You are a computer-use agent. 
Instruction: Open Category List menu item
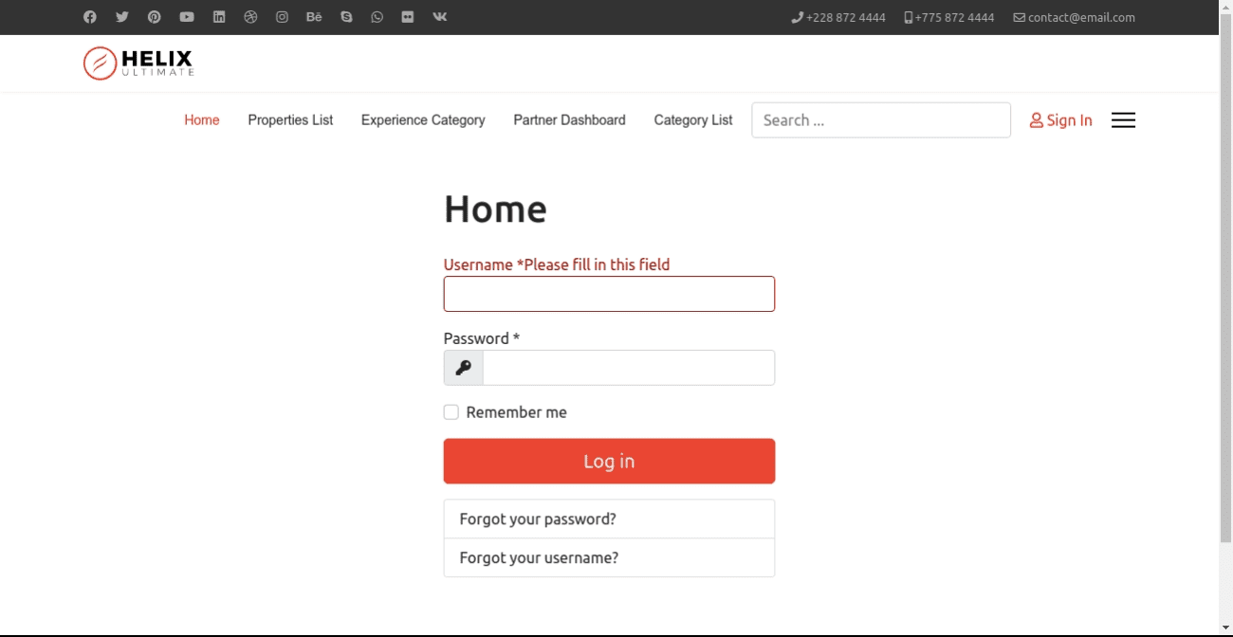pyautogui.click(x=693, y=120)
